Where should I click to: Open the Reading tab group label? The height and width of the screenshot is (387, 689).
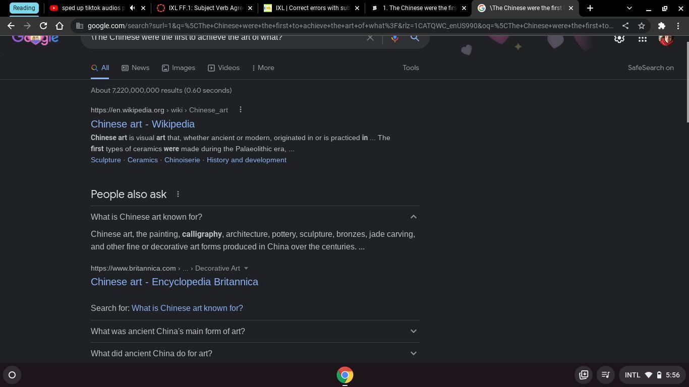pyautogui.click(x=24, y=8)
